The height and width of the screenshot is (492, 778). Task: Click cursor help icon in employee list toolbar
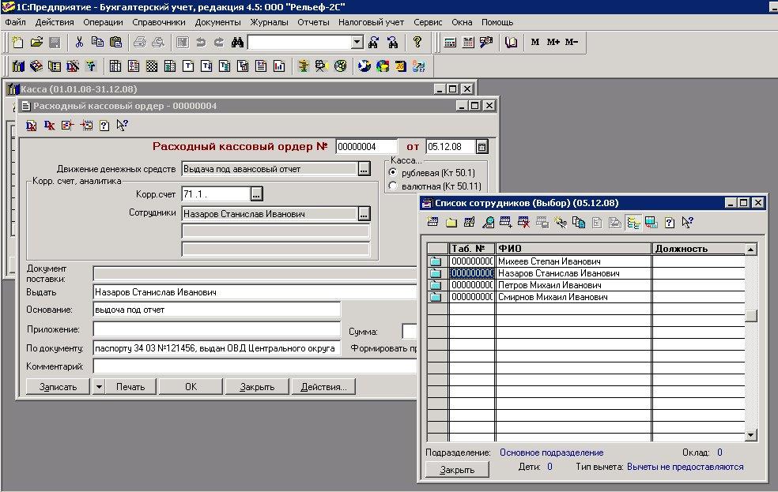[x=687, y=223]
